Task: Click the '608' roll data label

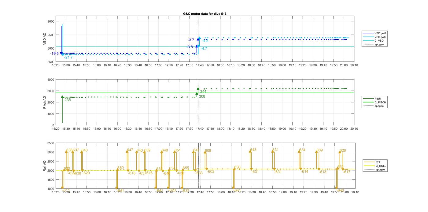Action: (x=208, y=151)
